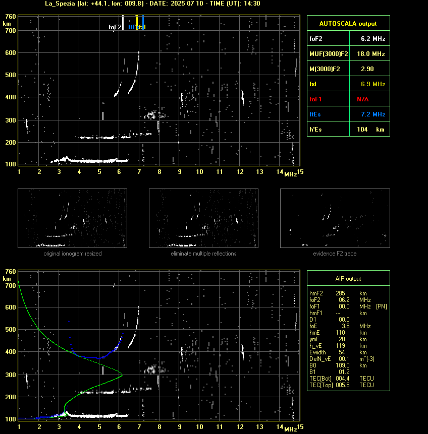Select the 285 hmF2 value

[340, 293]
